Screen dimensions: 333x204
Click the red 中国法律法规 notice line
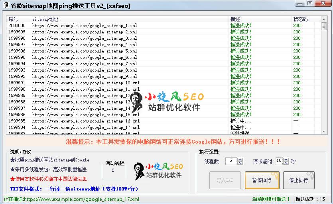tap(48, 179)
